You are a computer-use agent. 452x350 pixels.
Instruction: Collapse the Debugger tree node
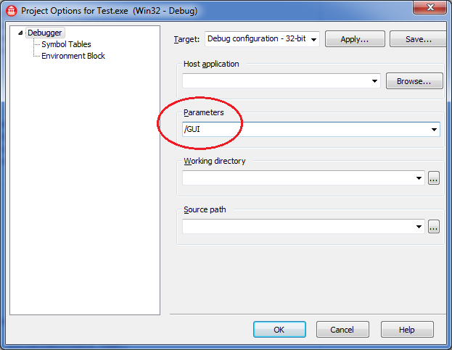[20, 33]
